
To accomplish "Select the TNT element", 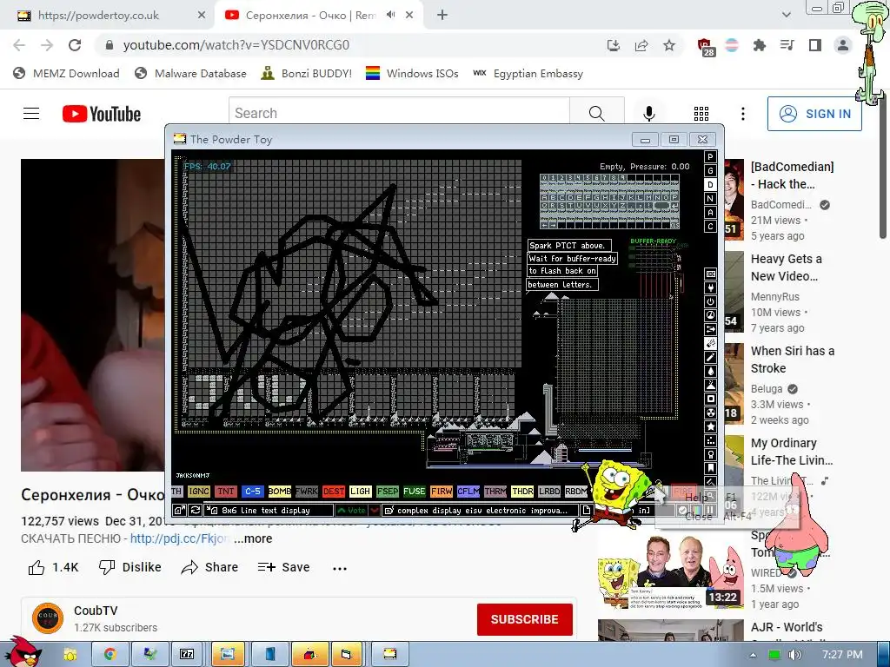I will coord(226,492).
